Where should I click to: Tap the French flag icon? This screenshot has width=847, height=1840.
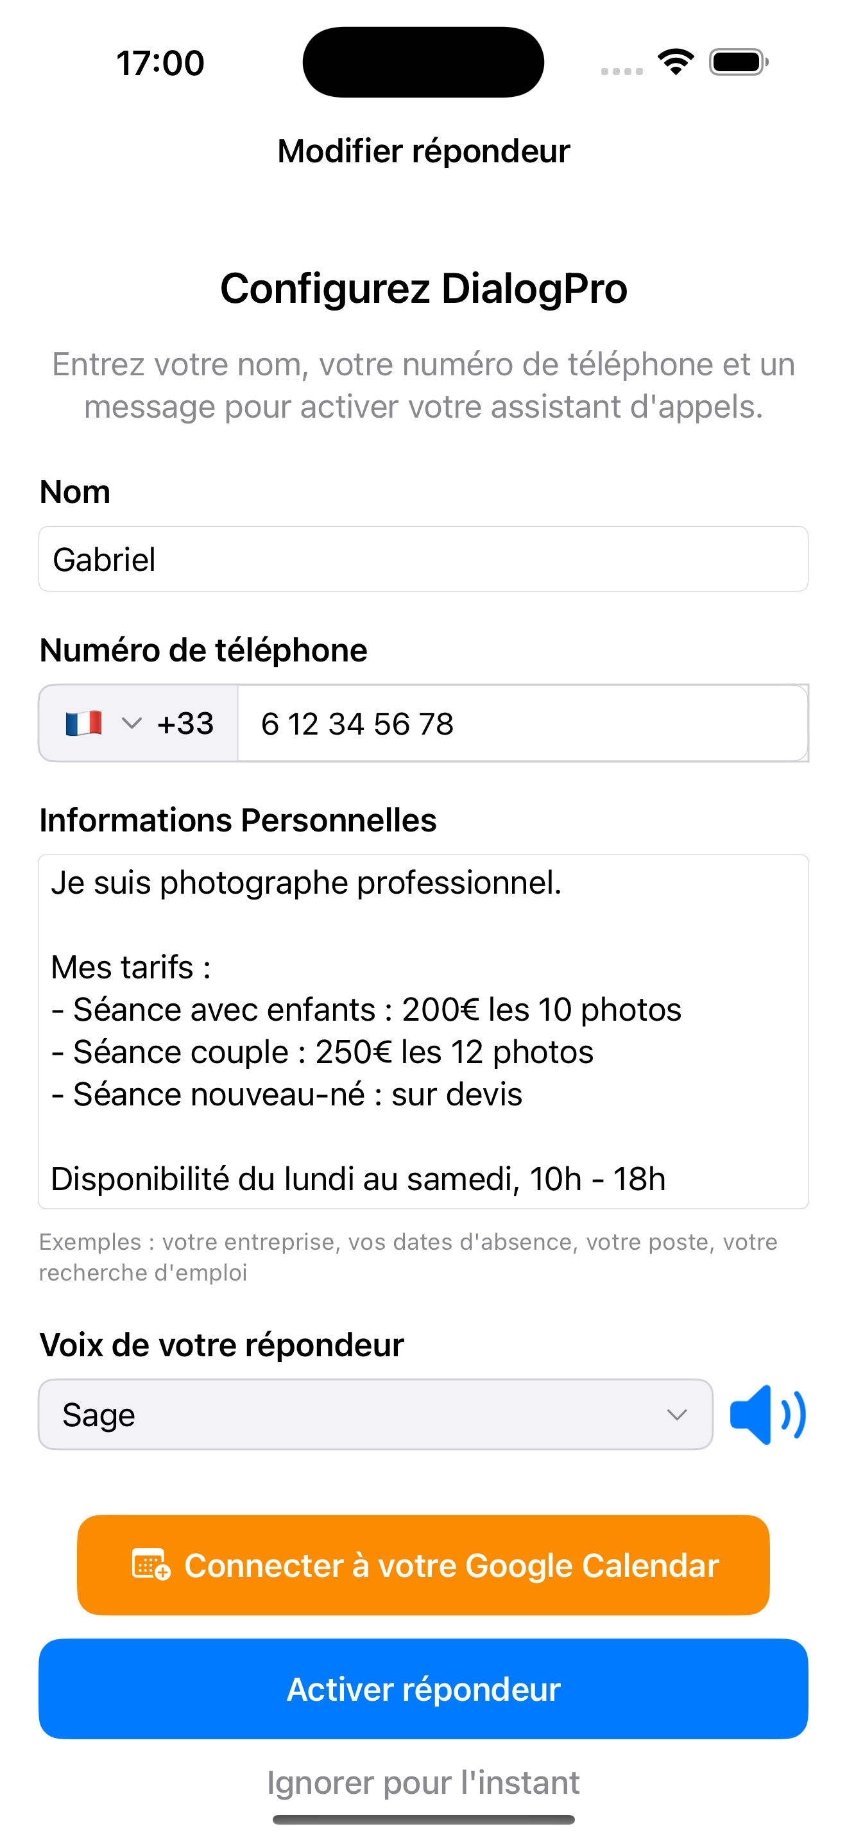pyautogui.click(x=83, y=724)
